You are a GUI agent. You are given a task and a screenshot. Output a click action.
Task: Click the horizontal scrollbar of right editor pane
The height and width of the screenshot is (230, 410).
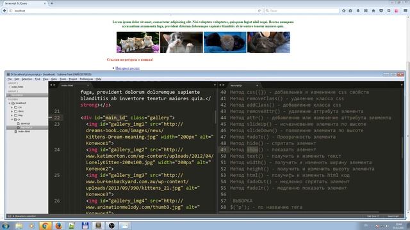(299, 212)
